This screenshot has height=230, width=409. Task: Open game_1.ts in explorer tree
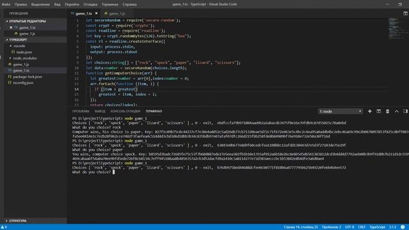[35, 70]
